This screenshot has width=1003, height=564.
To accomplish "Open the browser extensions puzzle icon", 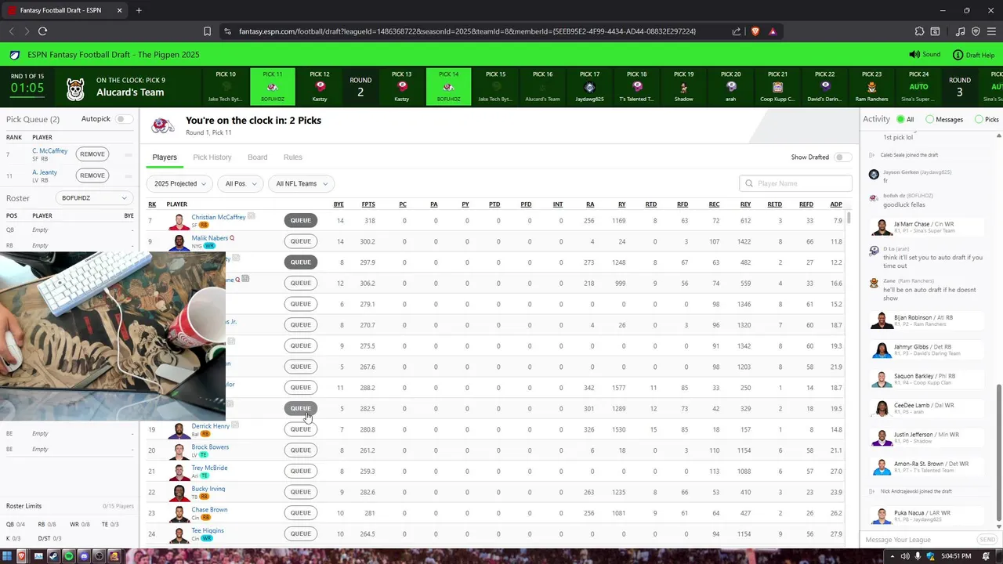I will (920, 31).
